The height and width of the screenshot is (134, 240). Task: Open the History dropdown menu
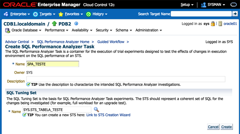(x=97, y=14)
